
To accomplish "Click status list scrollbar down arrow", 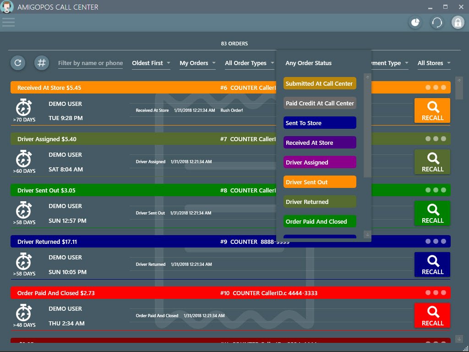I will (367, 234).
